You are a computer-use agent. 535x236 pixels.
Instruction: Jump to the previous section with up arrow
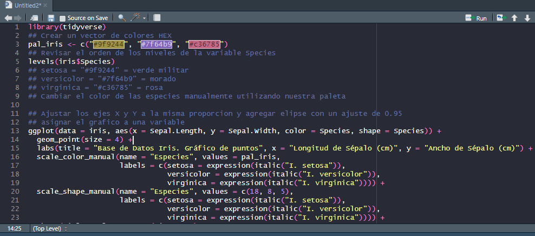coord(514,18)
